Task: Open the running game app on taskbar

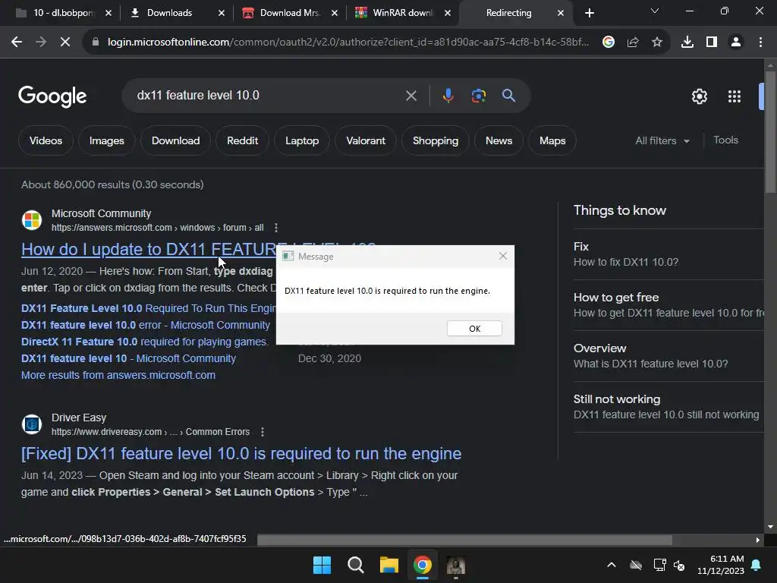Action: (x=456, y=565)
